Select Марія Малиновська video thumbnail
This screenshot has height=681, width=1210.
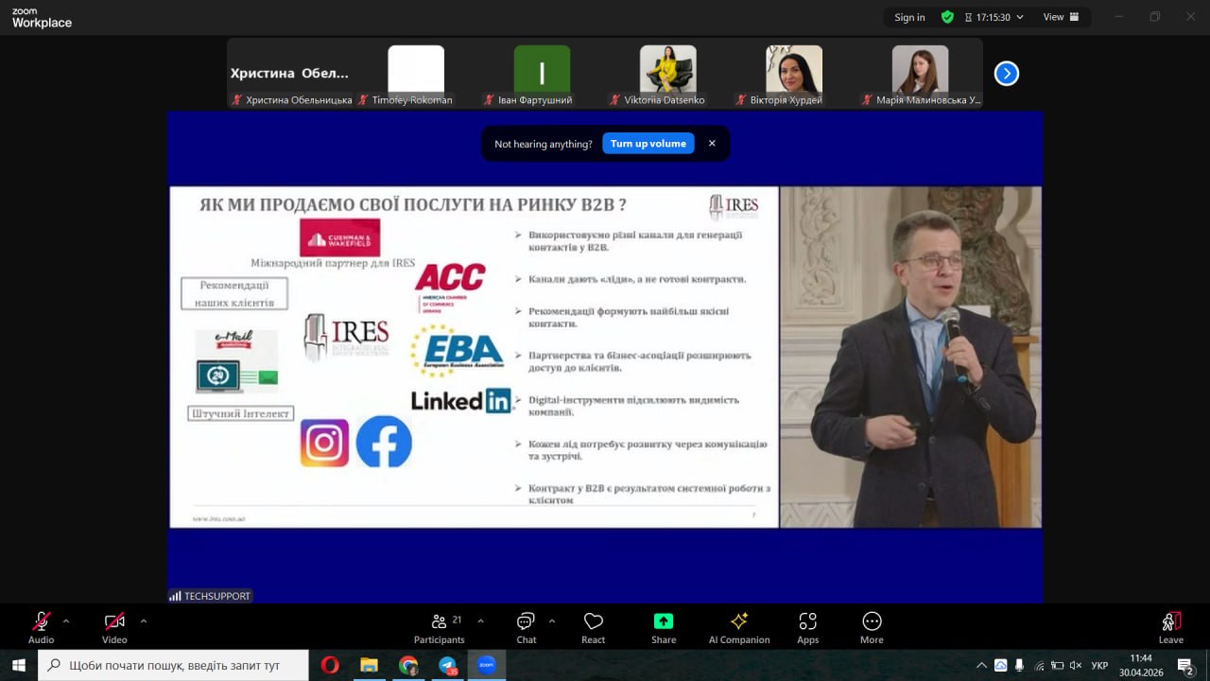(920, 74)
